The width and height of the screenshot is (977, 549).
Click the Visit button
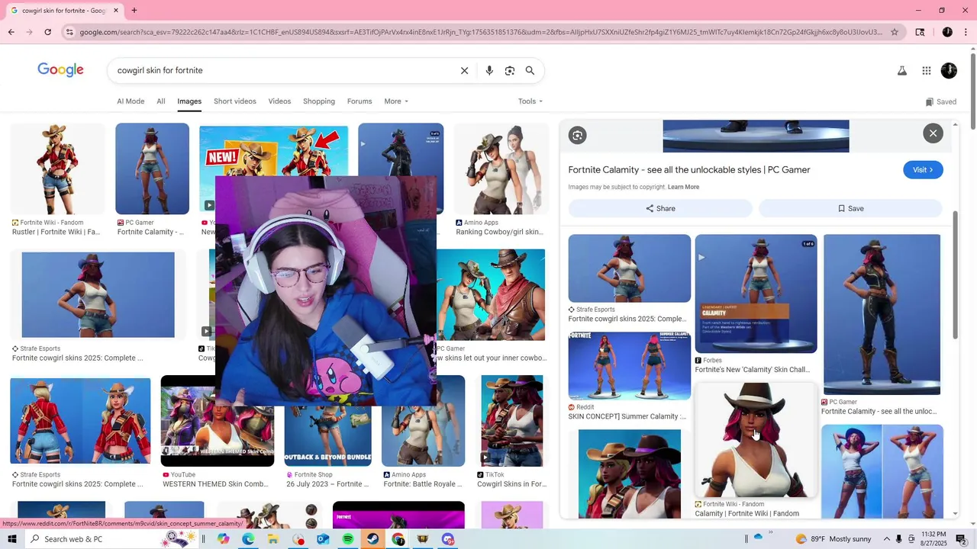pos(923,170)
